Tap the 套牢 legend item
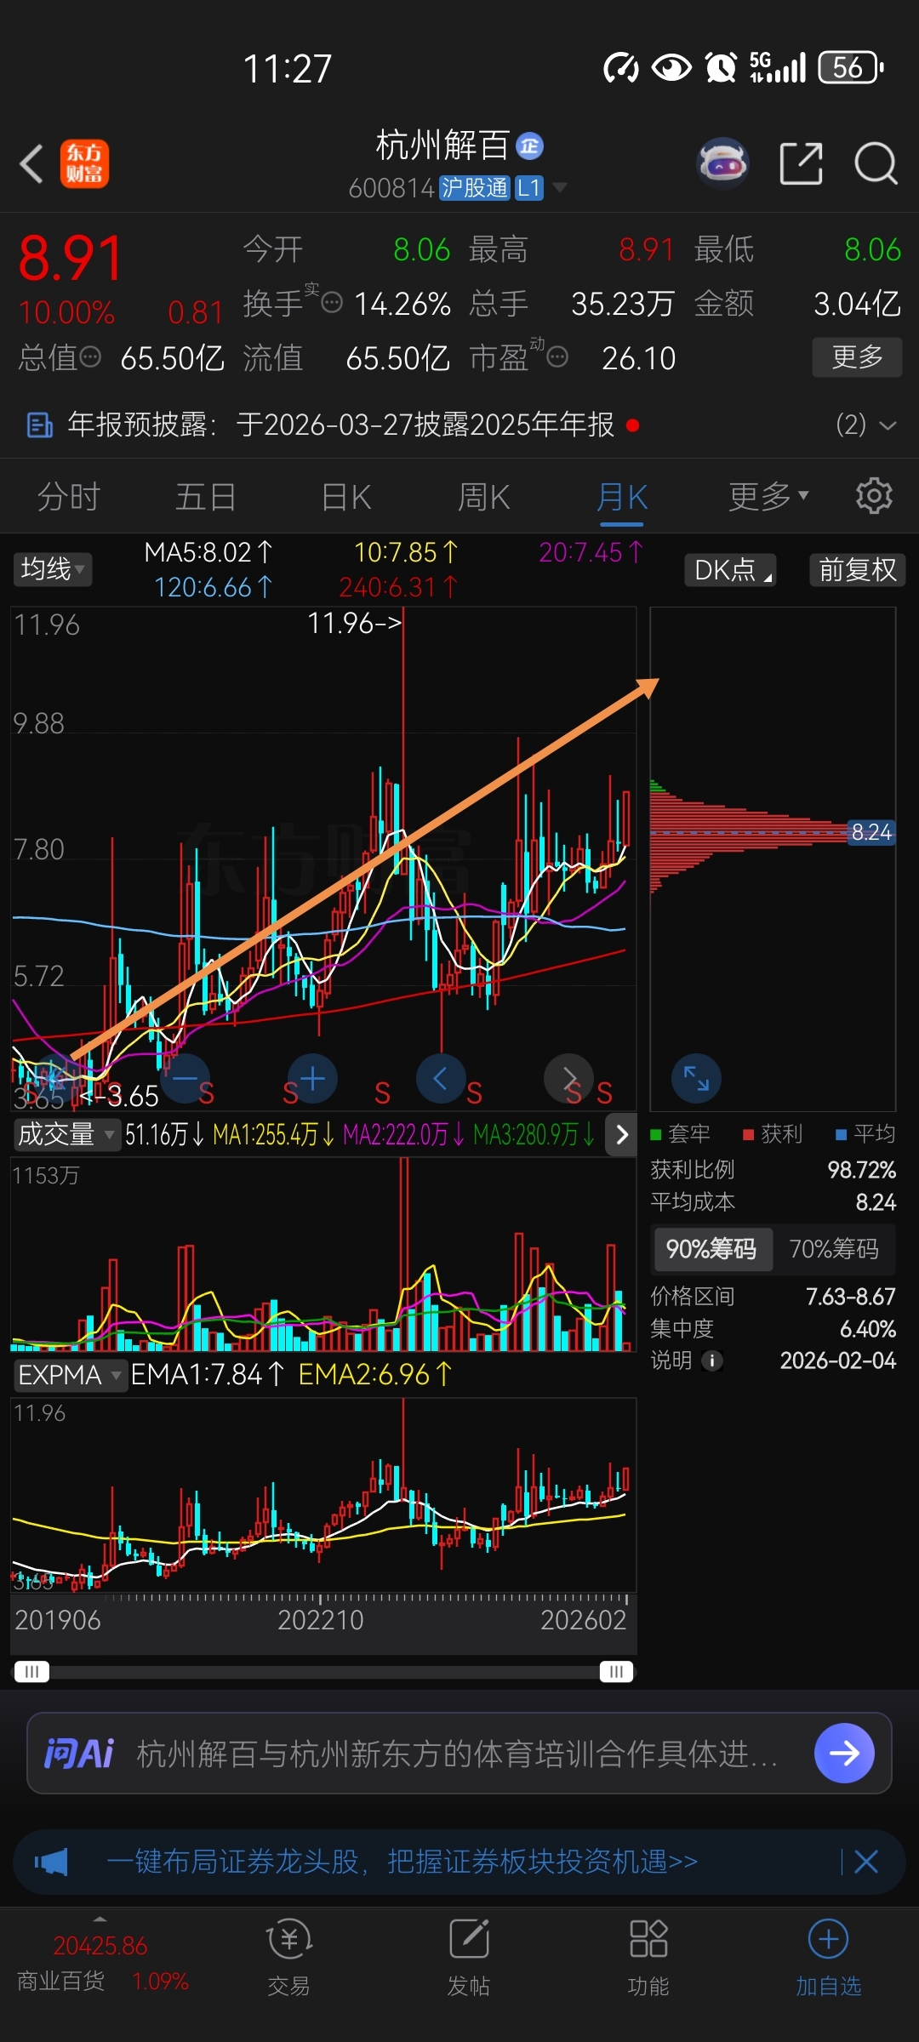The width and height of the screenshot is (919, 2042). pyautogui.click(x=680, y=1133)
